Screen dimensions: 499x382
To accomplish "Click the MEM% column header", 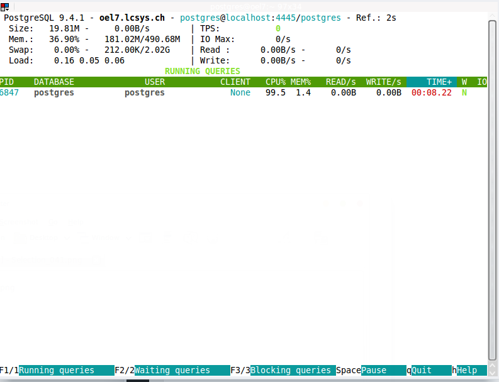I will pyautogui.click(x=301, y=82).
